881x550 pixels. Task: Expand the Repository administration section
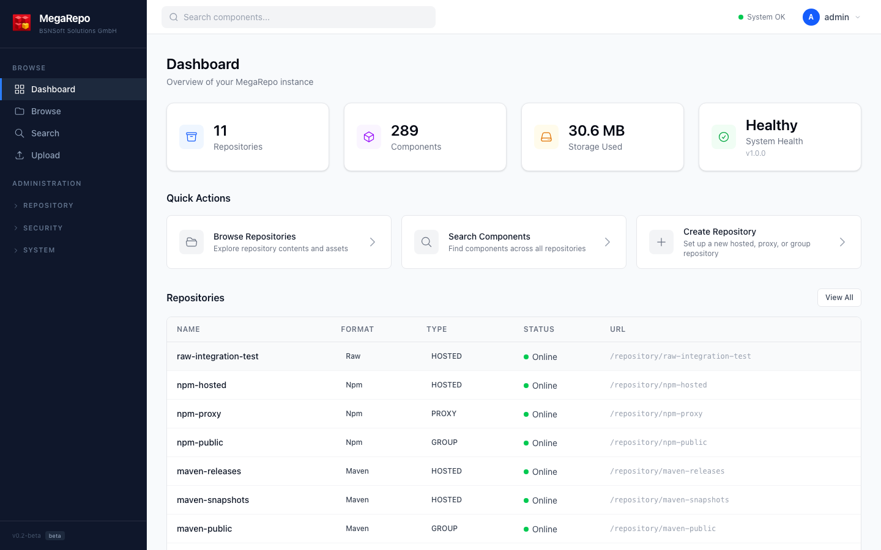coord(48,206)
